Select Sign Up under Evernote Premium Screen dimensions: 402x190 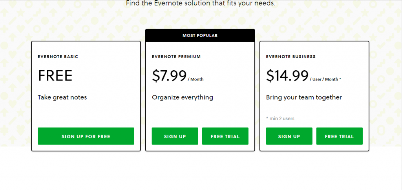coord(175,136)
